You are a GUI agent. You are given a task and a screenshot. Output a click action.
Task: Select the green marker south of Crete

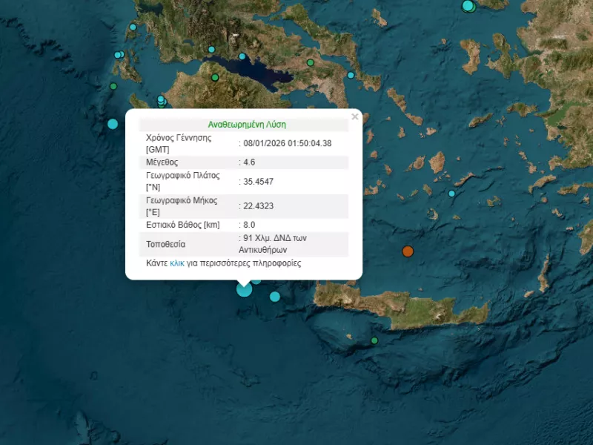click(374, 340)
